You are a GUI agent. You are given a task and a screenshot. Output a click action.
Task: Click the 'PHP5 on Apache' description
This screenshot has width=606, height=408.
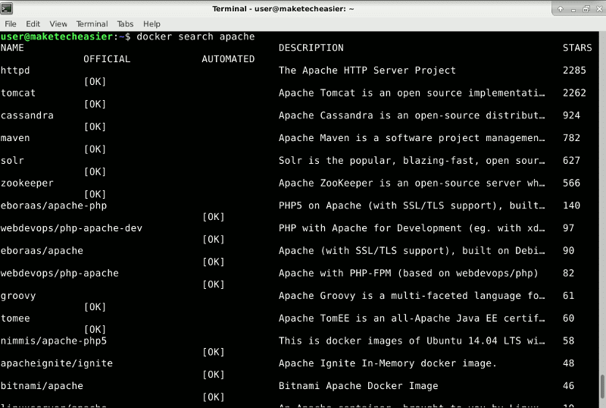click(411, 206)
